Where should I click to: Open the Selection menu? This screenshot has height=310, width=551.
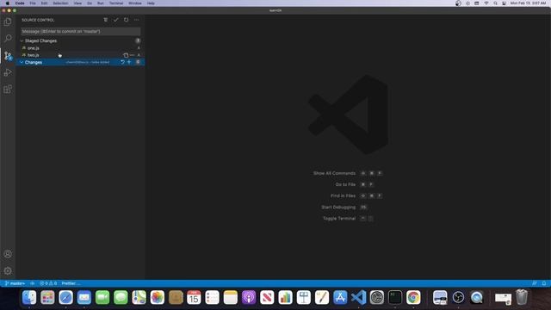click(60, 3)
